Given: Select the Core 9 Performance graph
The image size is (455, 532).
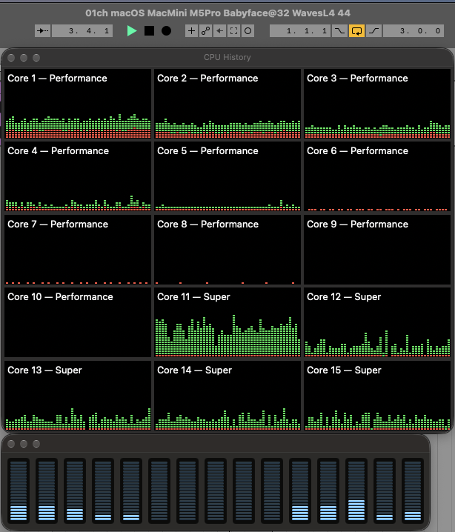Looking at the screenshot, I should click(x=377, y=250).
